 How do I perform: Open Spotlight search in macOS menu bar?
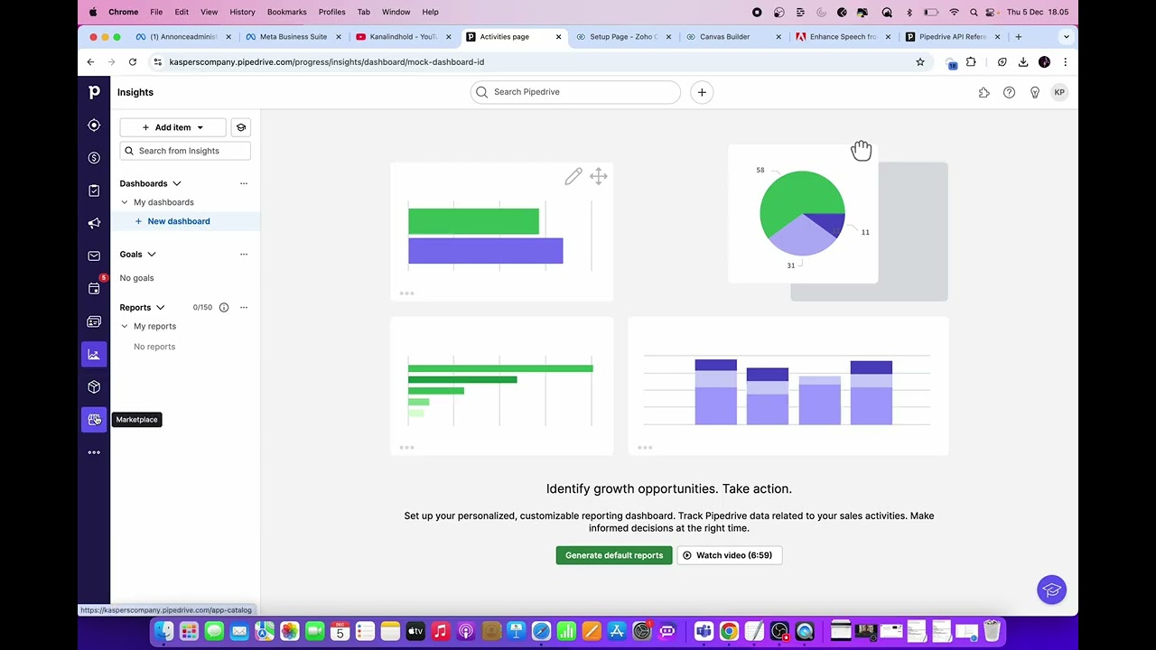pyautogui.click(x=974, y=12)
